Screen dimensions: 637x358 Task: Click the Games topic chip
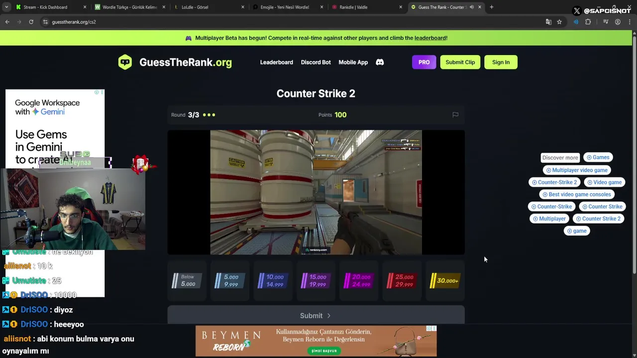point(598,158)
